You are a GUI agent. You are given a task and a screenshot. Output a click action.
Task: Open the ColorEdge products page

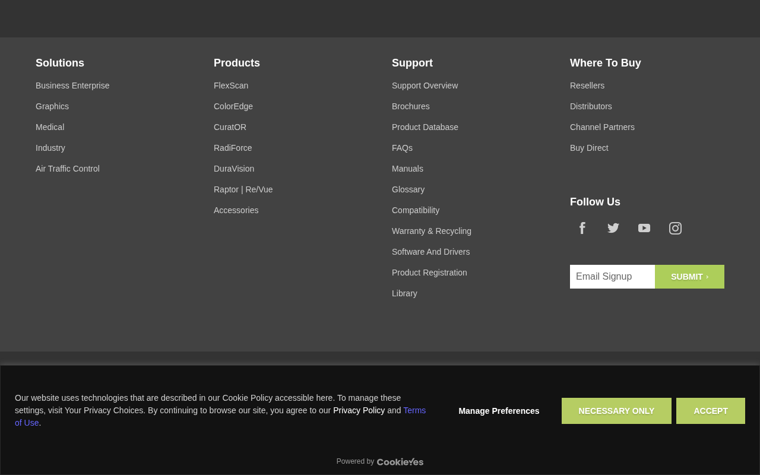(233, 106)
